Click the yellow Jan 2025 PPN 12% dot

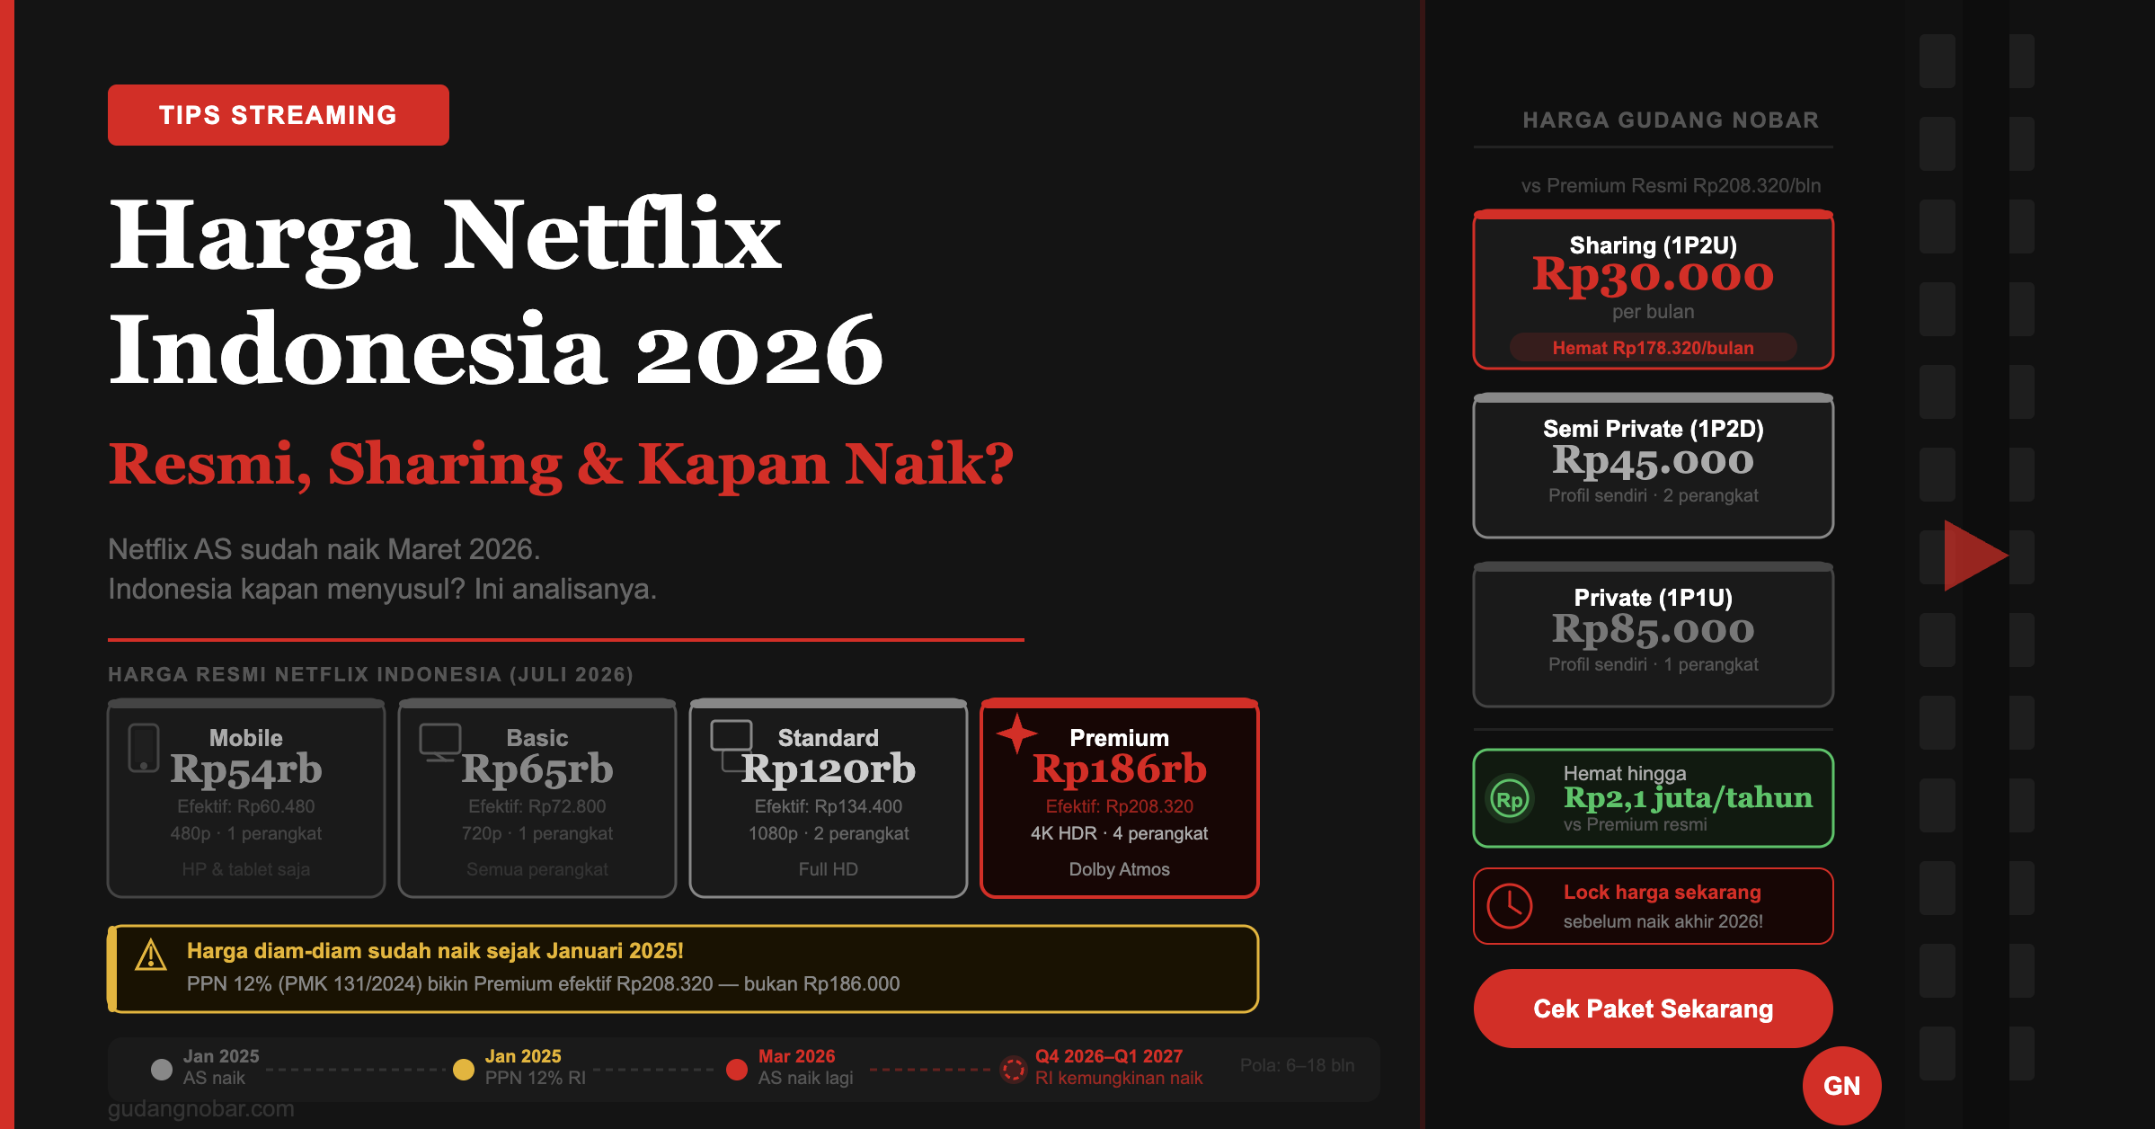coord(464,1069)
